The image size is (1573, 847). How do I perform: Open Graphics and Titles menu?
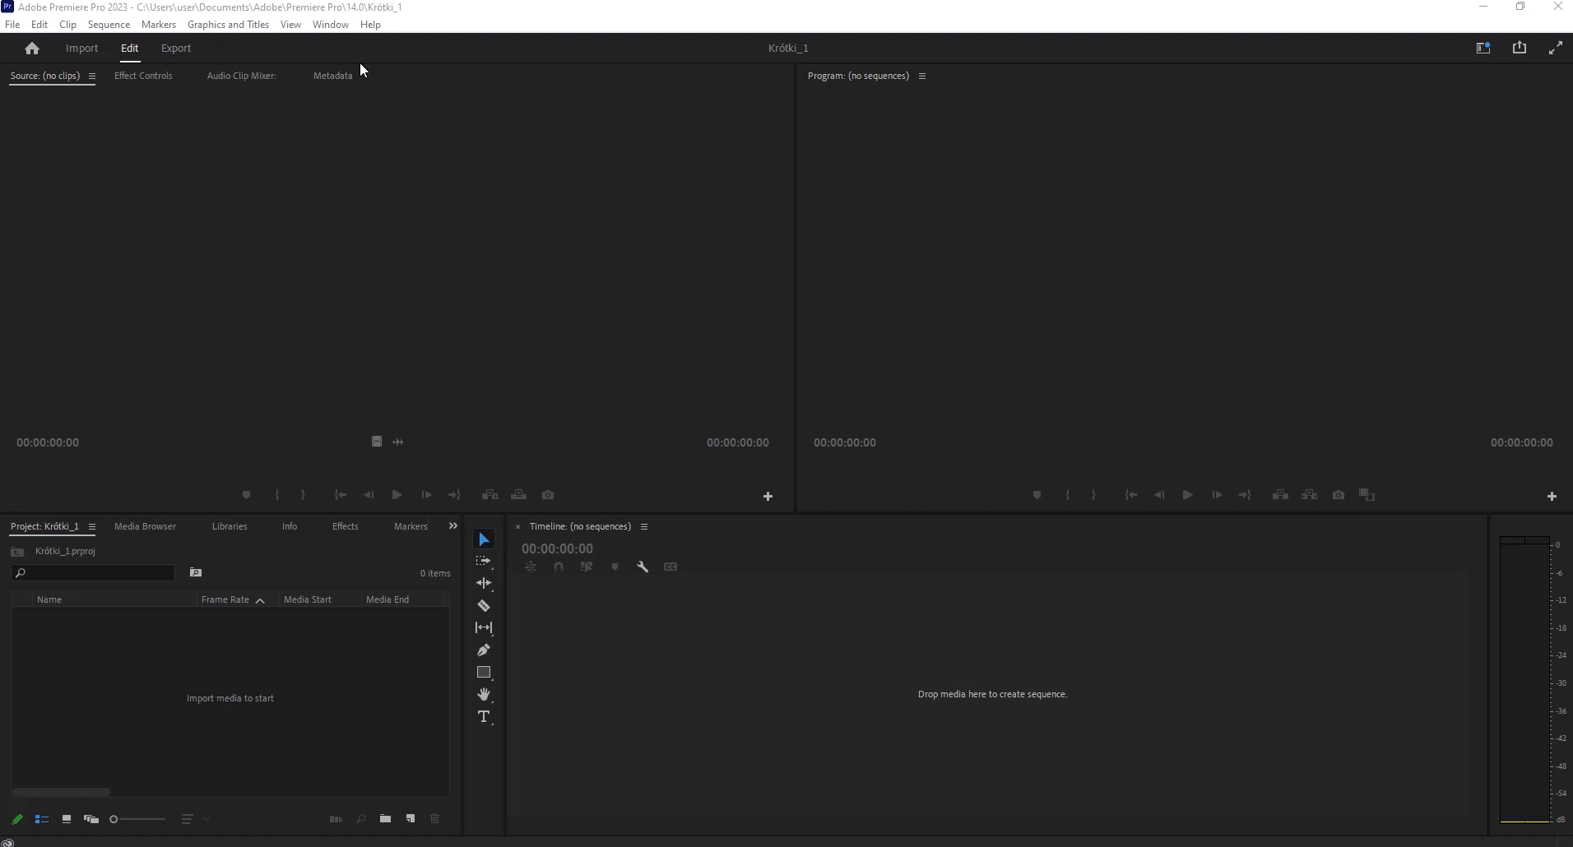click(228, 25)
